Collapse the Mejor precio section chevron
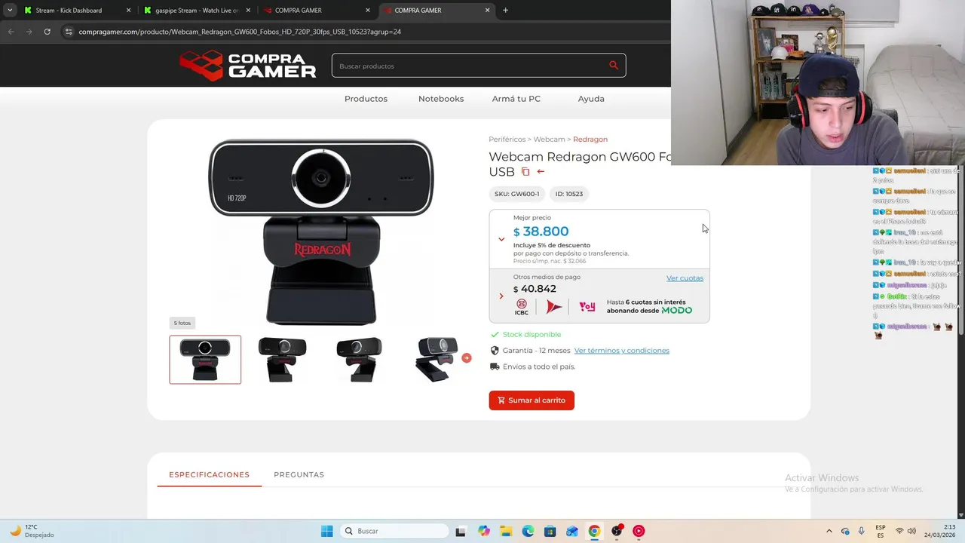 point(501,239)
